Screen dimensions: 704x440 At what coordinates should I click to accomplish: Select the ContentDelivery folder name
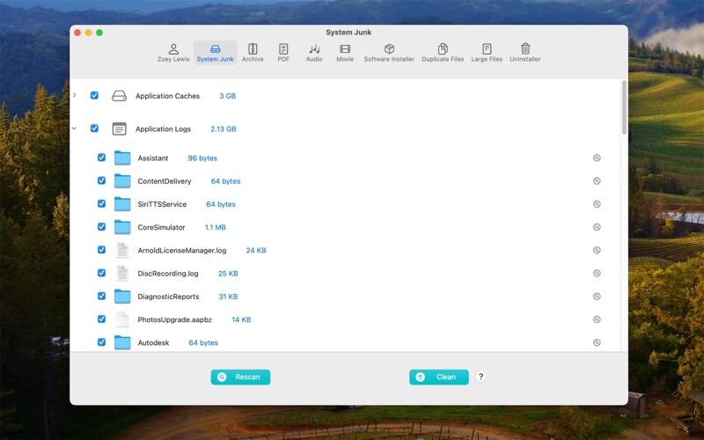[165, 181]
